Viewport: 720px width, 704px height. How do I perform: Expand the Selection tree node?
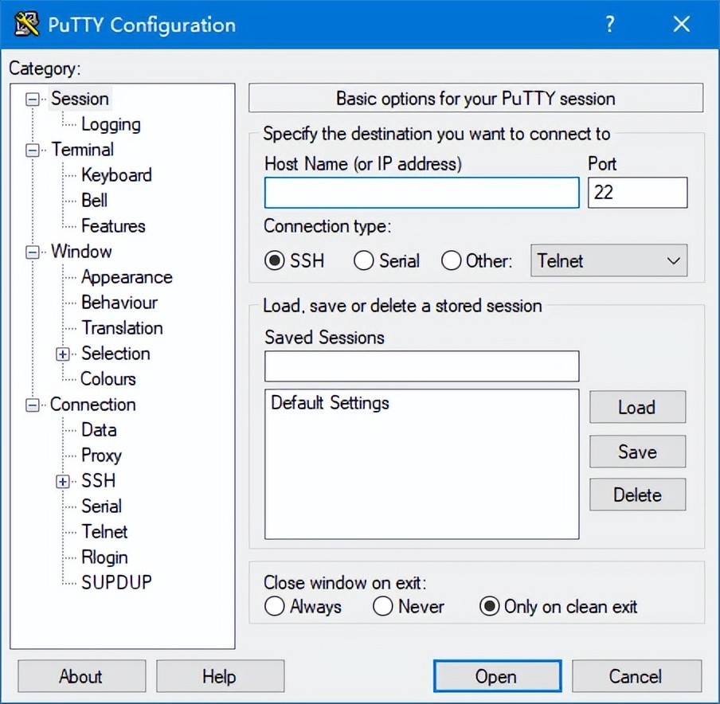pyautogui.click(x=63, y=354)
